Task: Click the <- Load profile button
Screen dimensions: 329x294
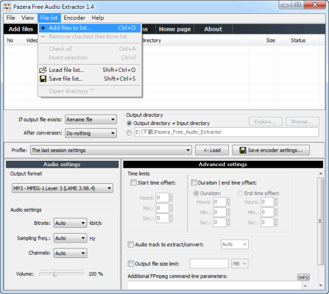Action: (212, 150)
